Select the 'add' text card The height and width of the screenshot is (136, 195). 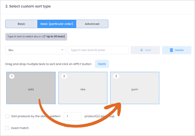31,88
